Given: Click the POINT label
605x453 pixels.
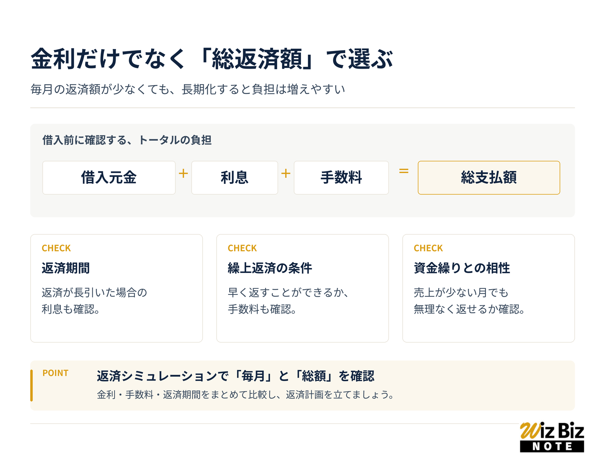Looking at the screenshot, I should point(56,373).
